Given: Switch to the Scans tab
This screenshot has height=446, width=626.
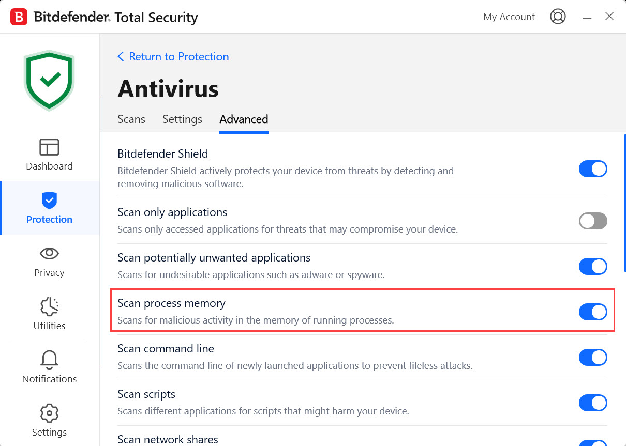Looking at the screenshot, I should [x=131, y=119].
